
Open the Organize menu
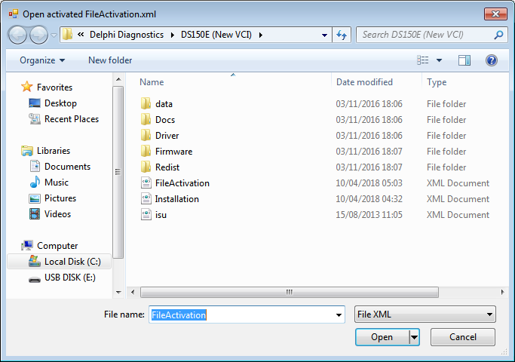coord(42,60)
